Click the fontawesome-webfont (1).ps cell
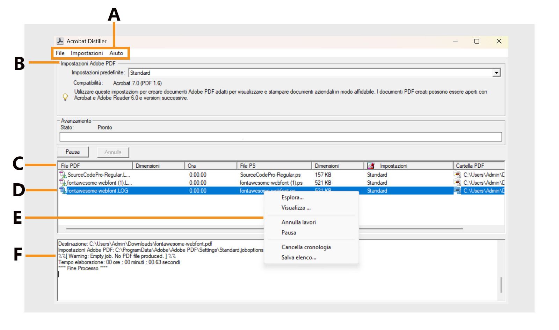559x330 pixels. 271,183
